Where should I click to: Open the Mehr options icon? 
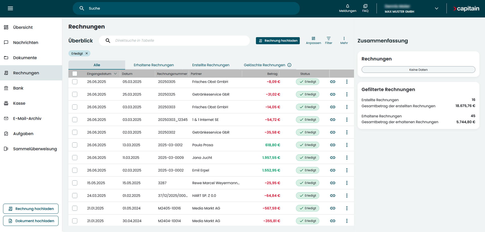[344, 39]
